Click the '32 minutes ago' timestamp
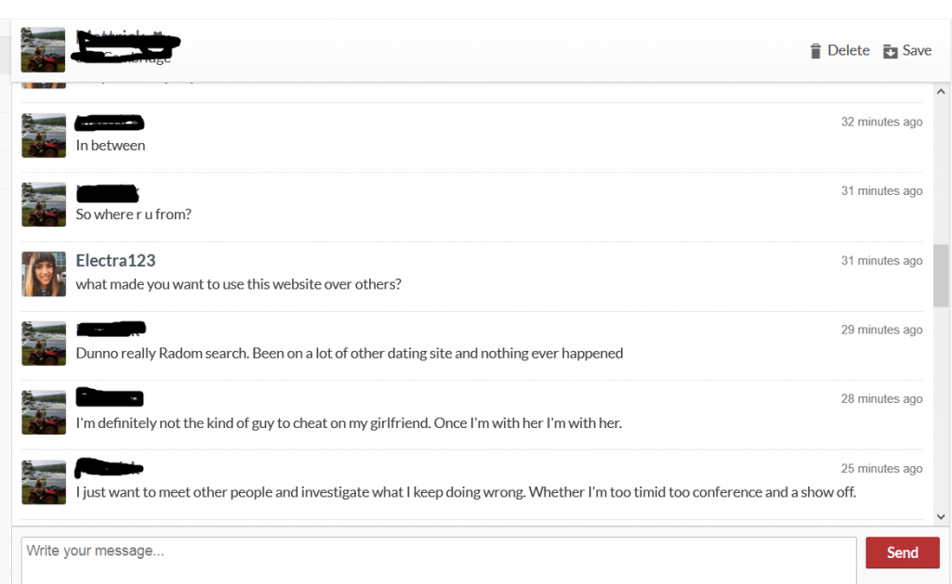Image resolution: width=952 pixels, height=584 pixels. click(881, 122)
